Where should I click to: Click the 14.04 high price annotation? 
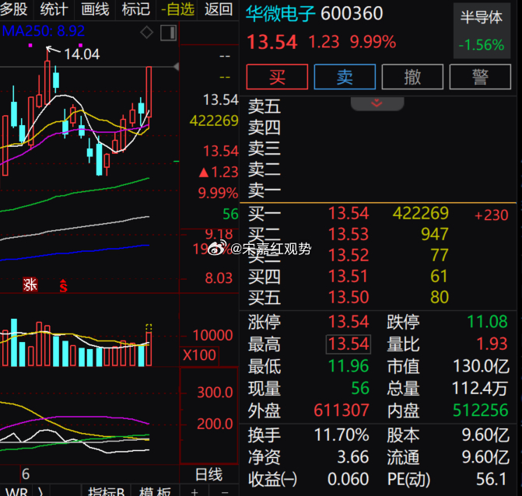pos(82,54)
